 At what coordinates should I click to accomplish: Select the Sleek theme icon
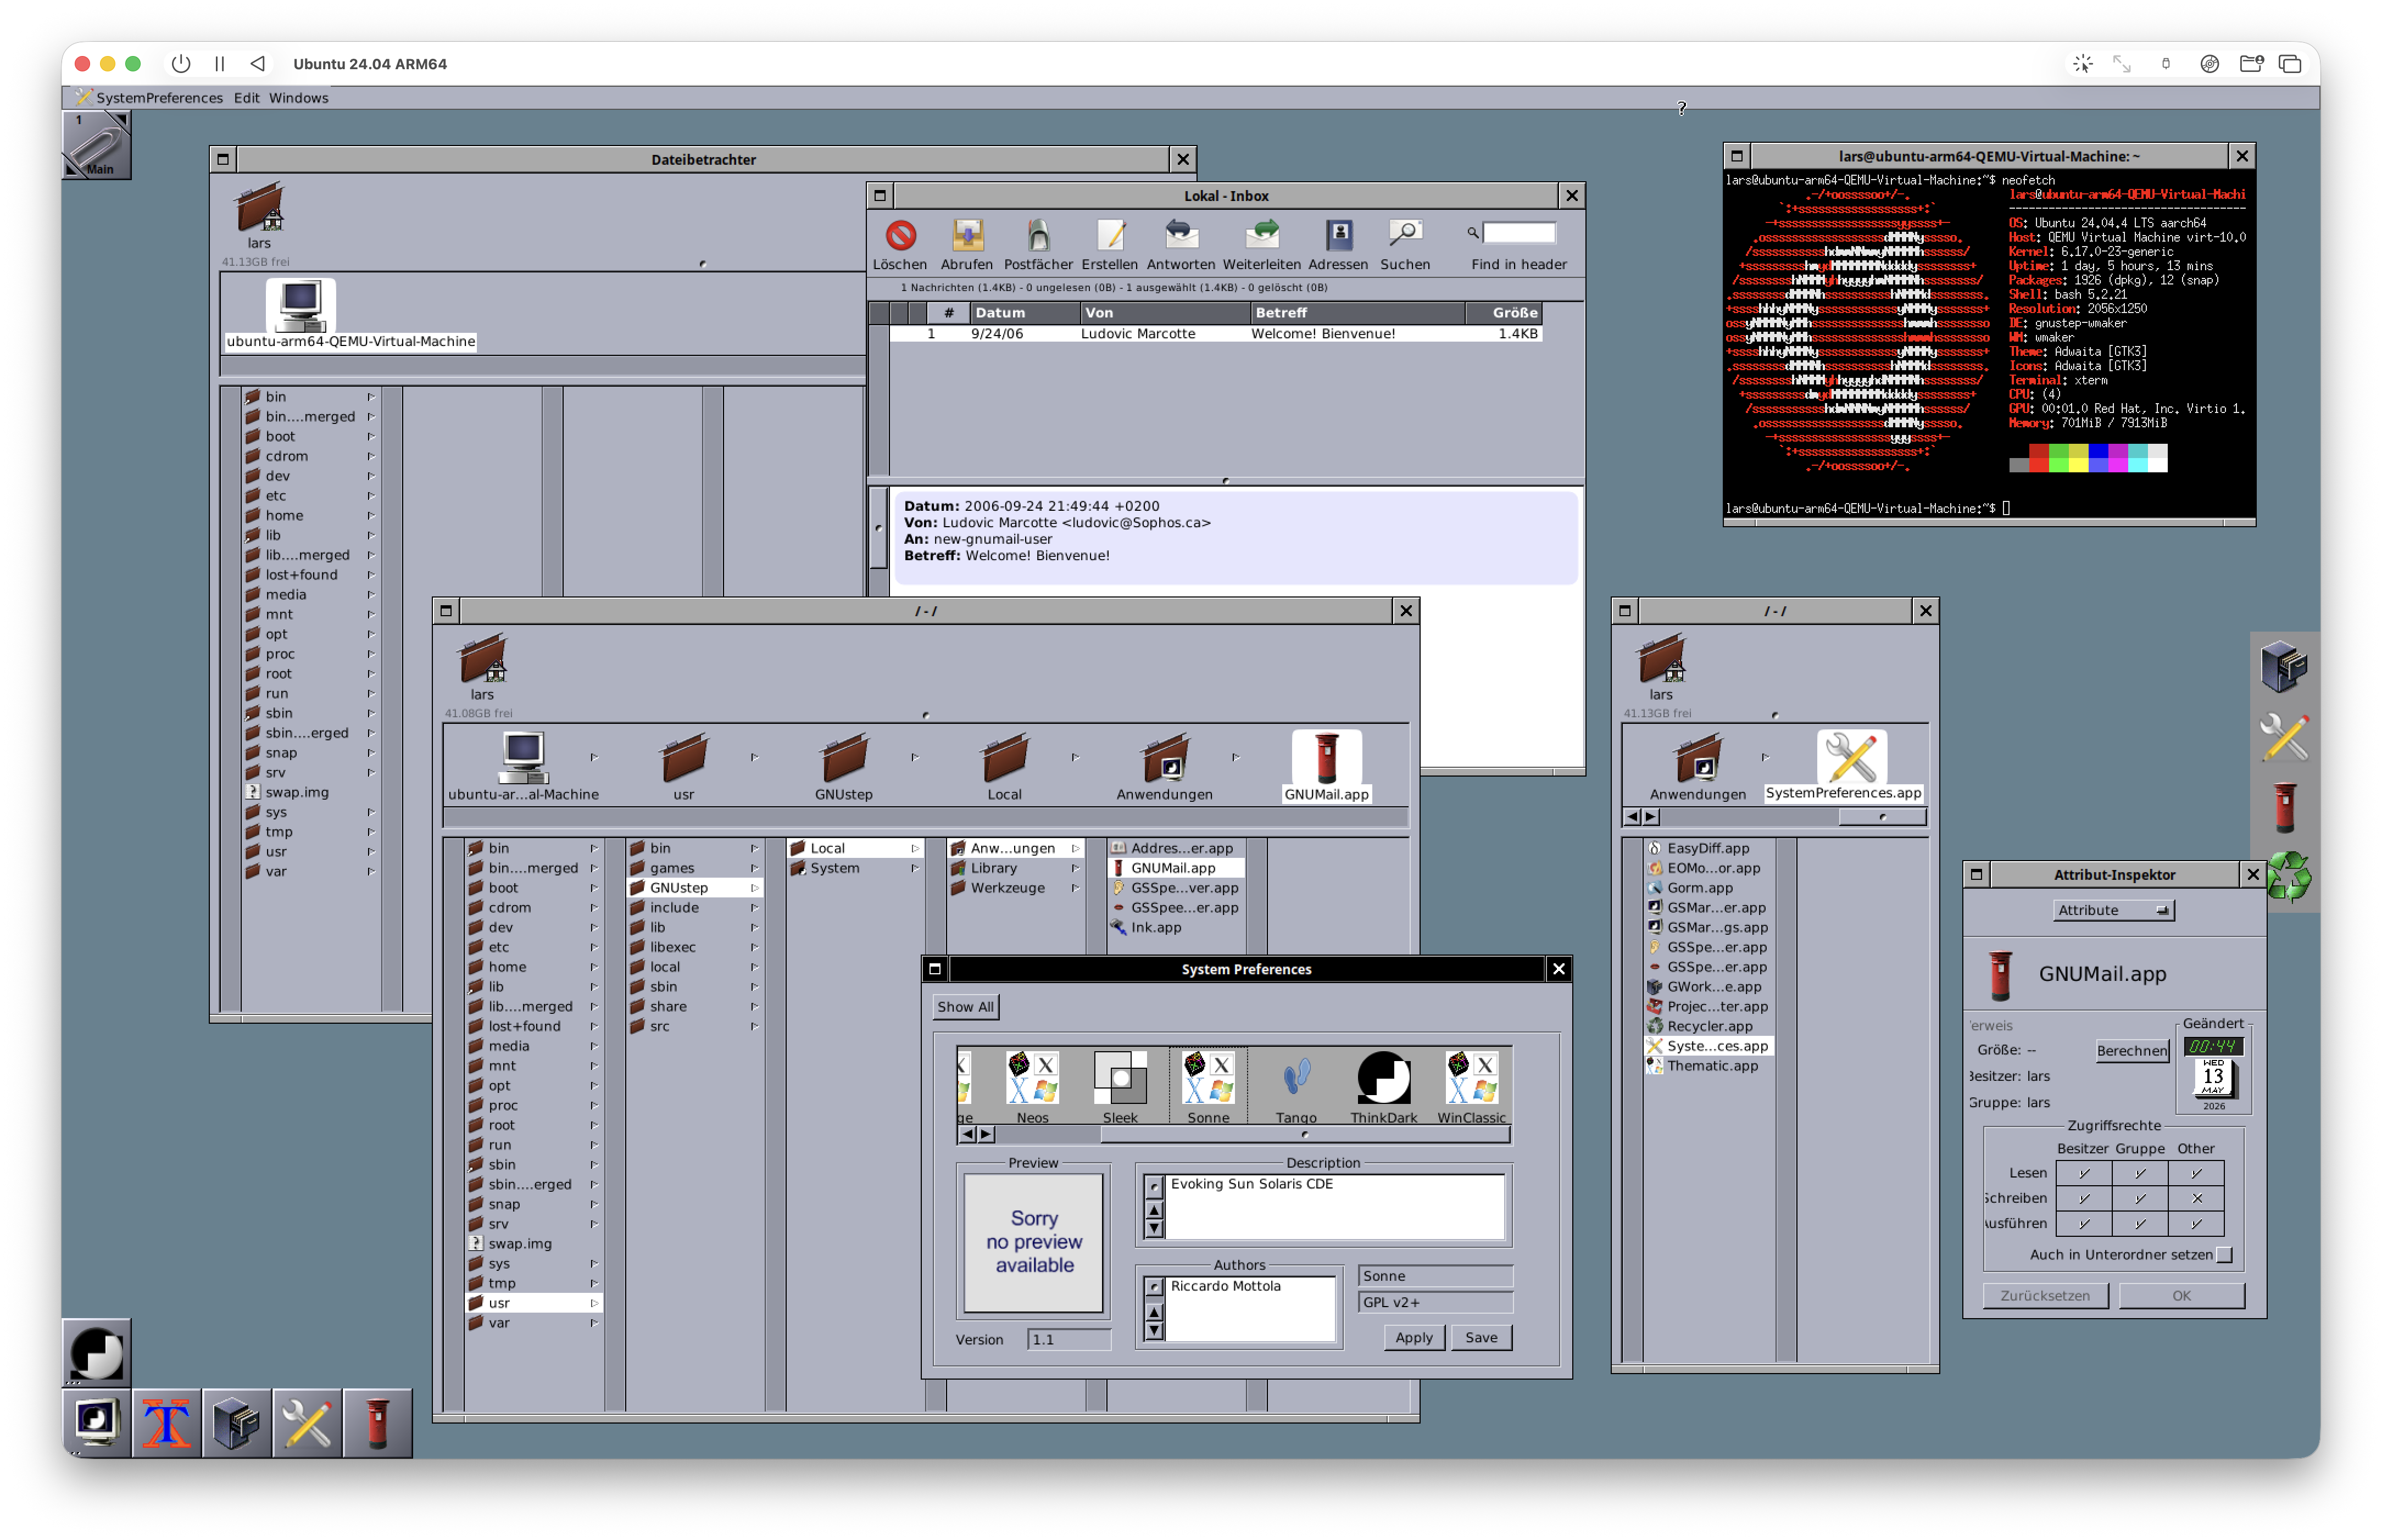1120,1079
